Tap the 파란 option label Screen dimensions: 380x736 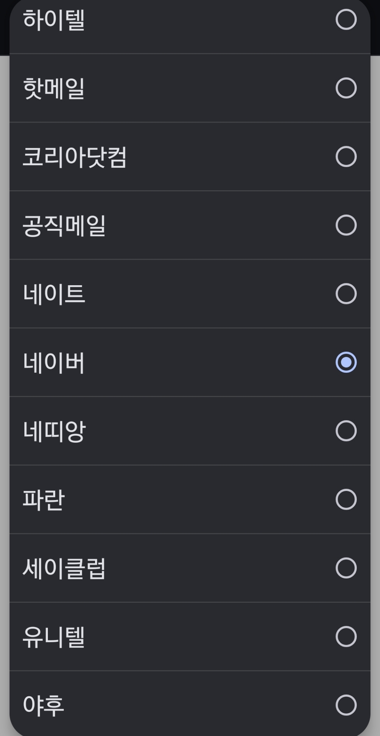(x=44, y=500)
